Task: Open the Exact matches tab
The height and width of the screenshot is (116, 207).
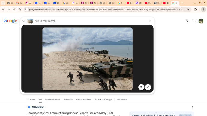Action: click(x=52, y=100)
